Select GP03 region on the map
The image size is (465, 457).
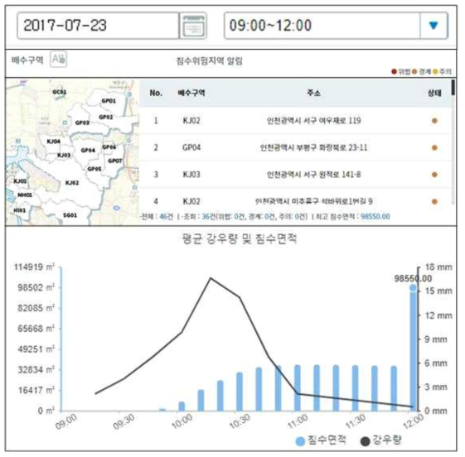(82, 123)
